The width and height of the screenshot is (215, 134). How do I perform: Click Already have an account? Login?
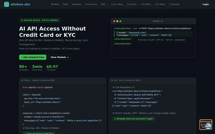[134, 119]
